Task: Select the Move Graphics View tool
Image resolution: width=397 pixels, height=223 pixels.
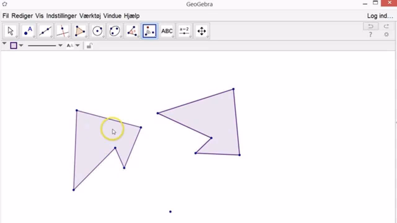Action: pyautogui.click(x=202, y=31)
